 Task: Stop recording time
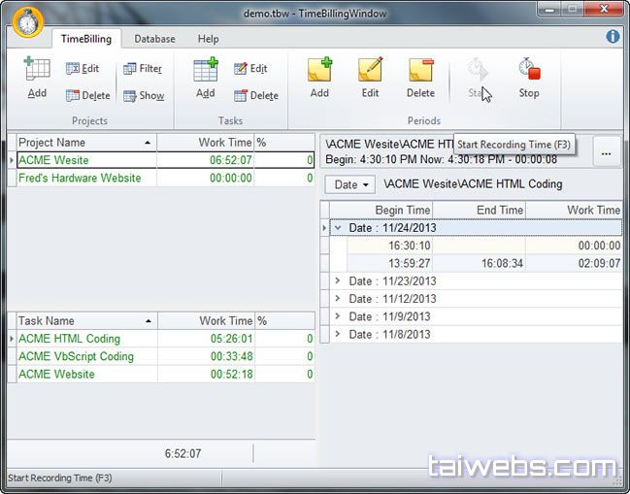point(528,77)
